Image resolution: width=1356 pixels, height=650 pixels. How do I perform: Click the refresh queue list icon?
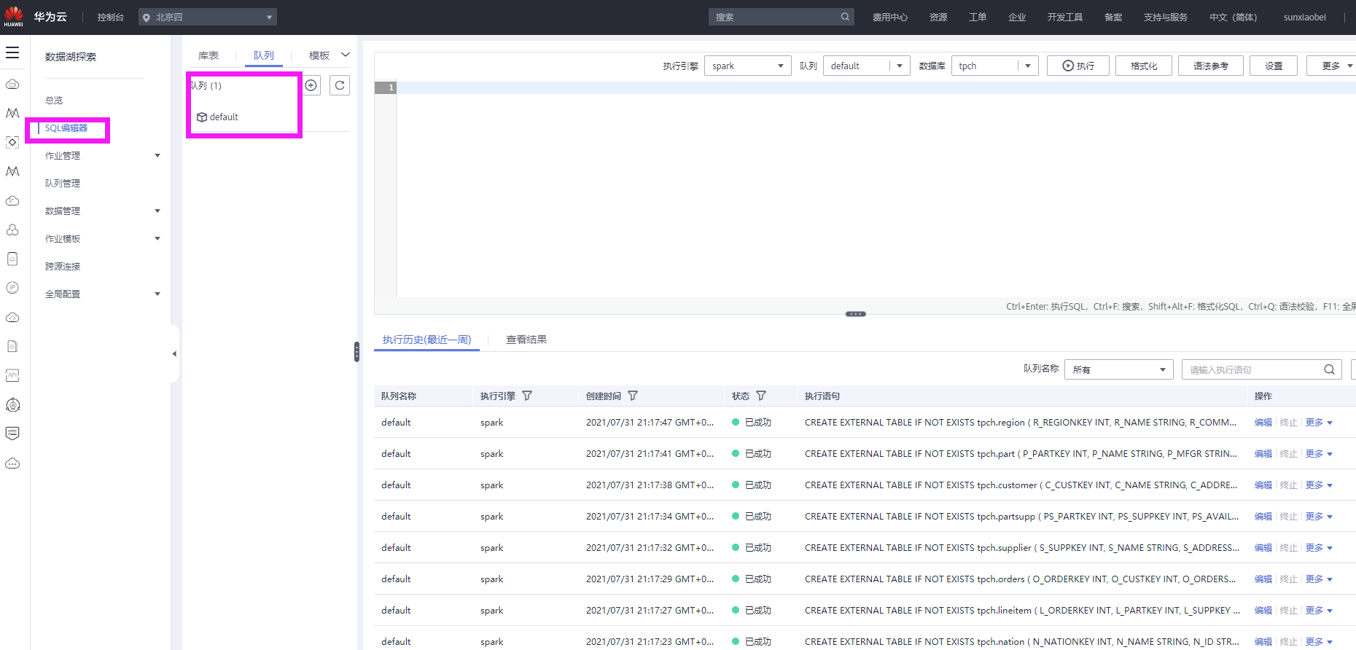[x=340, y=85]
